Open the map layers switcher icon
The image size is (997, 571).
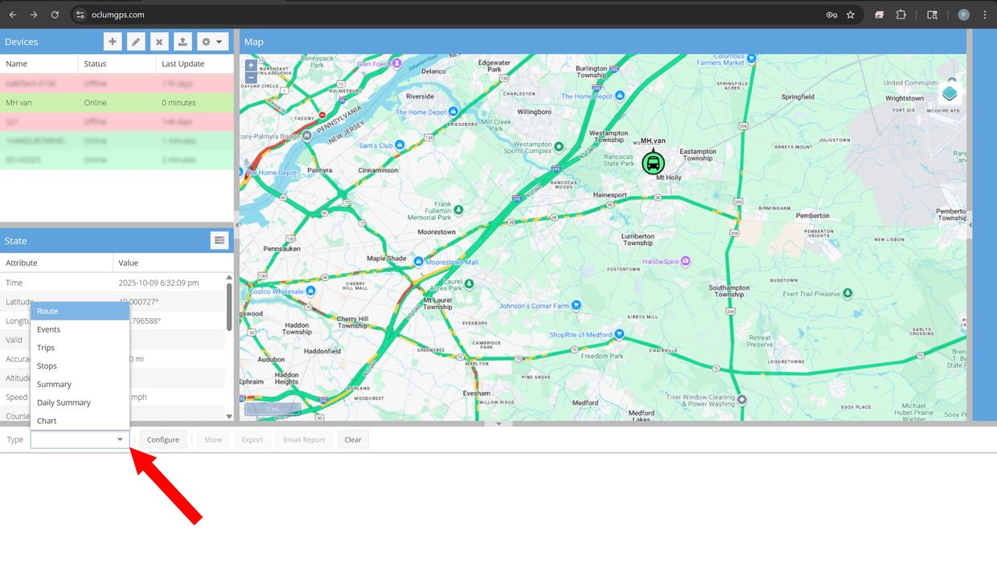950,93
